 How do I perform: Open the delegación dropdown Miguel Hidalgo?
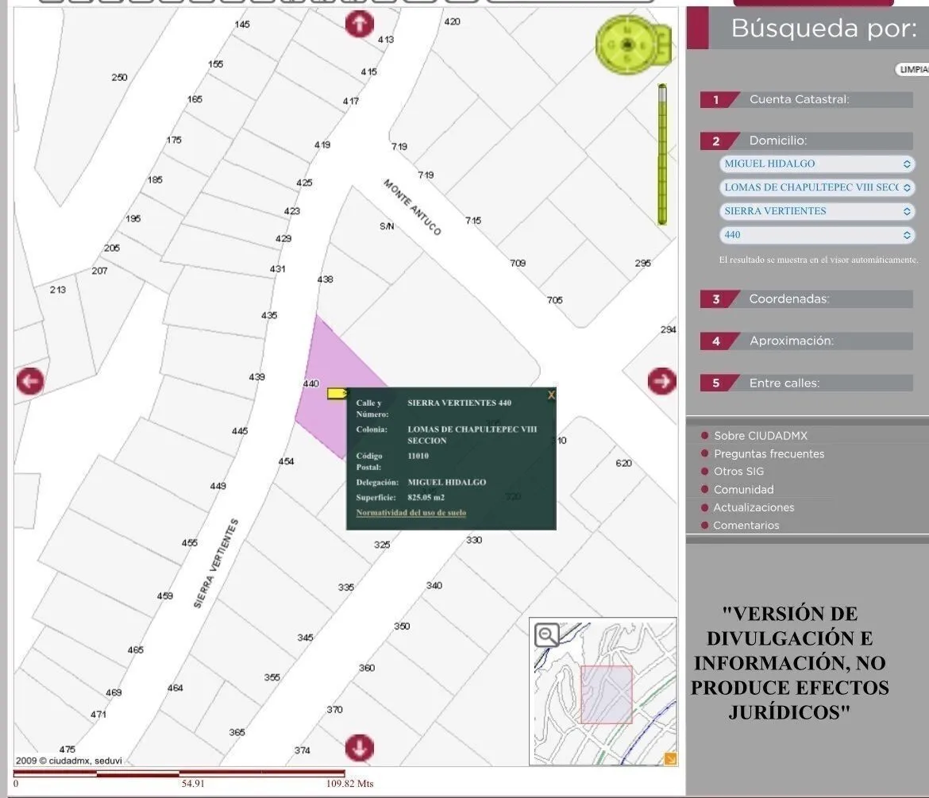coord(816,164)
